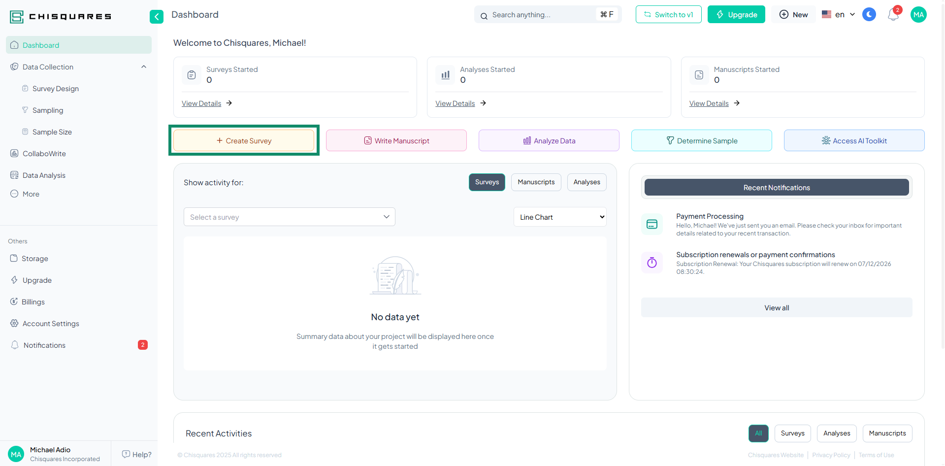Open Billings from the sidebar

(33, 301)
